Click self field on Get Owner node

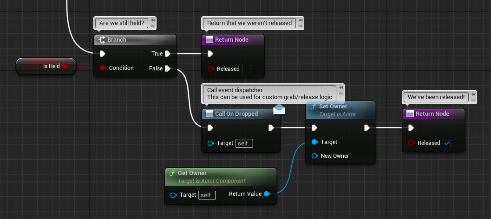(207, 195)
